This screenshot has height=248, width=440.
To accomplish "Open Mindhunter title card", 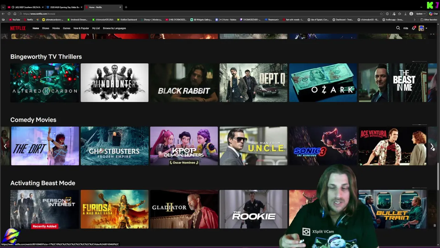I will coord(114,83).
